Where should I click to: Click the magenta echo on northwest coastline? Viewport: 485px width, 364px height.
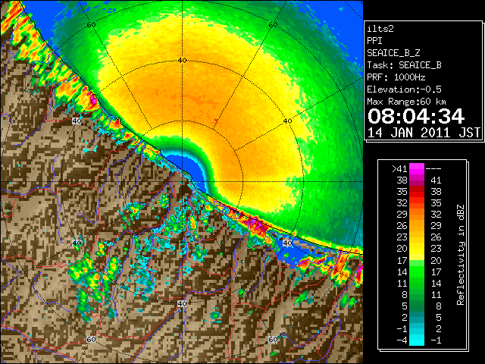click(93, 99)
